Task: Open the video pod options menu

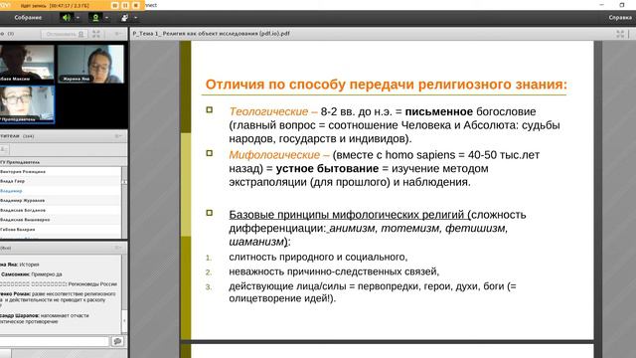Action: pyautogui.click(x=118, y=34)
